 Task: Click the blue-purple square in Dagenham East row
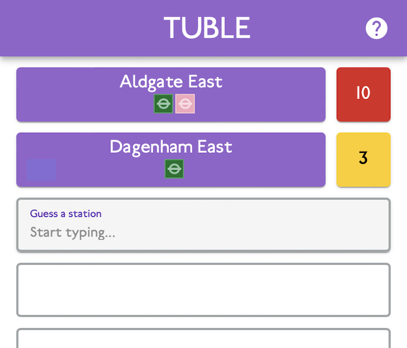coord(41,170)
